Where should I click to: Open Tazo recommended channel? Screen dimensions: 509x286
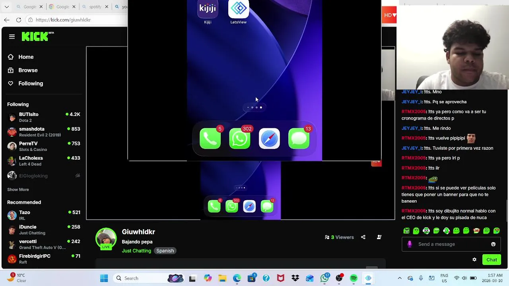pyautogui.click(x=44, y=215)
